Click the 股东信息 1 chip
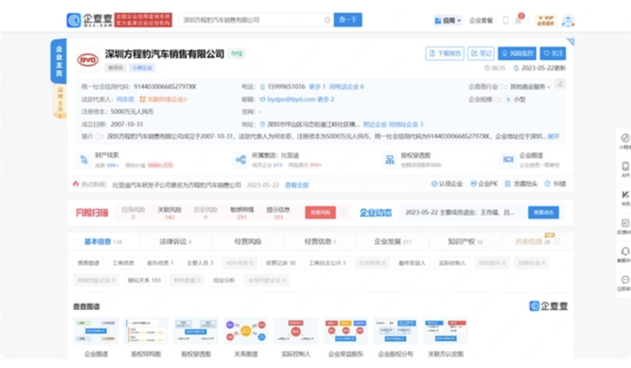This screenshot has width=631, height=368. click(160, 263)
